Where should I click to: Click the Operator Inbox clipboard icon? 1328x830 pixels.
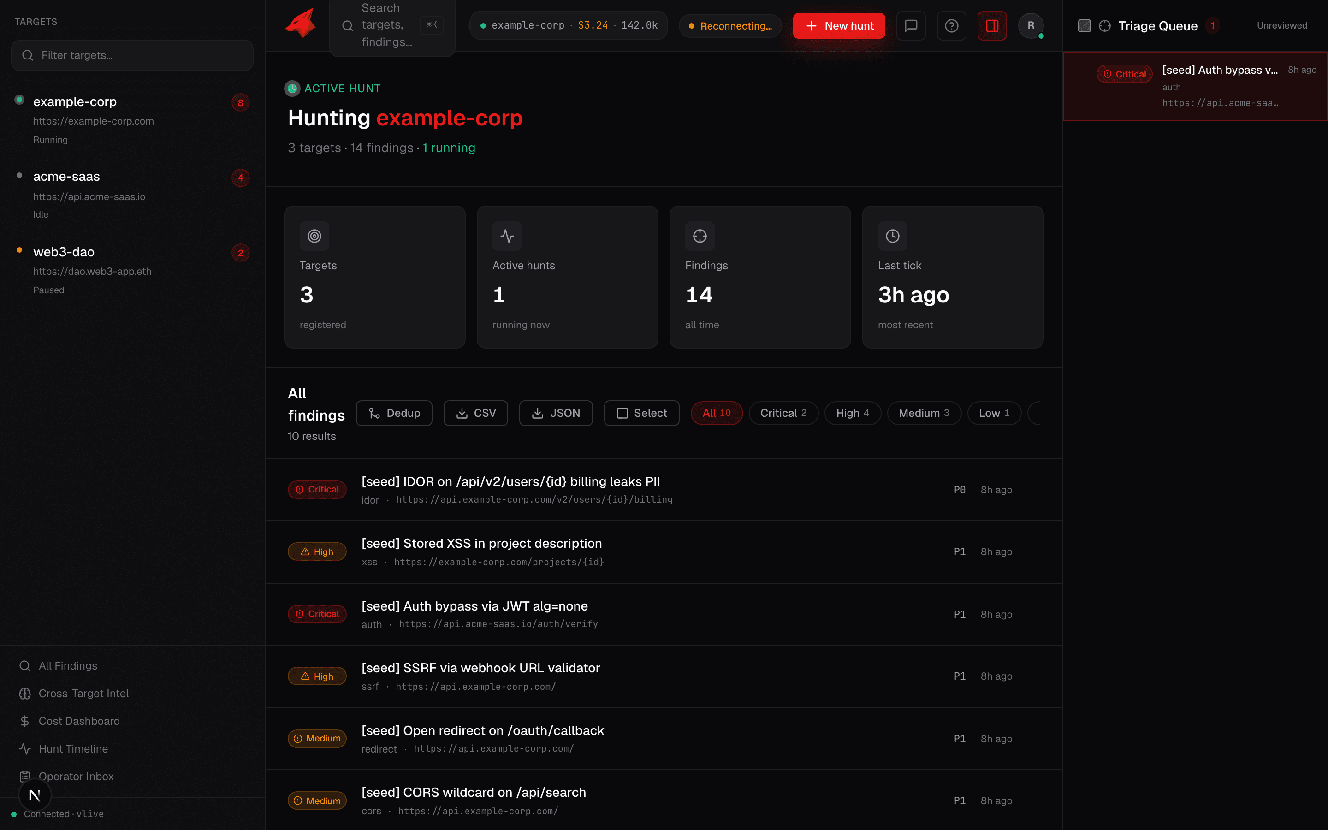click(x=25, y=776)
